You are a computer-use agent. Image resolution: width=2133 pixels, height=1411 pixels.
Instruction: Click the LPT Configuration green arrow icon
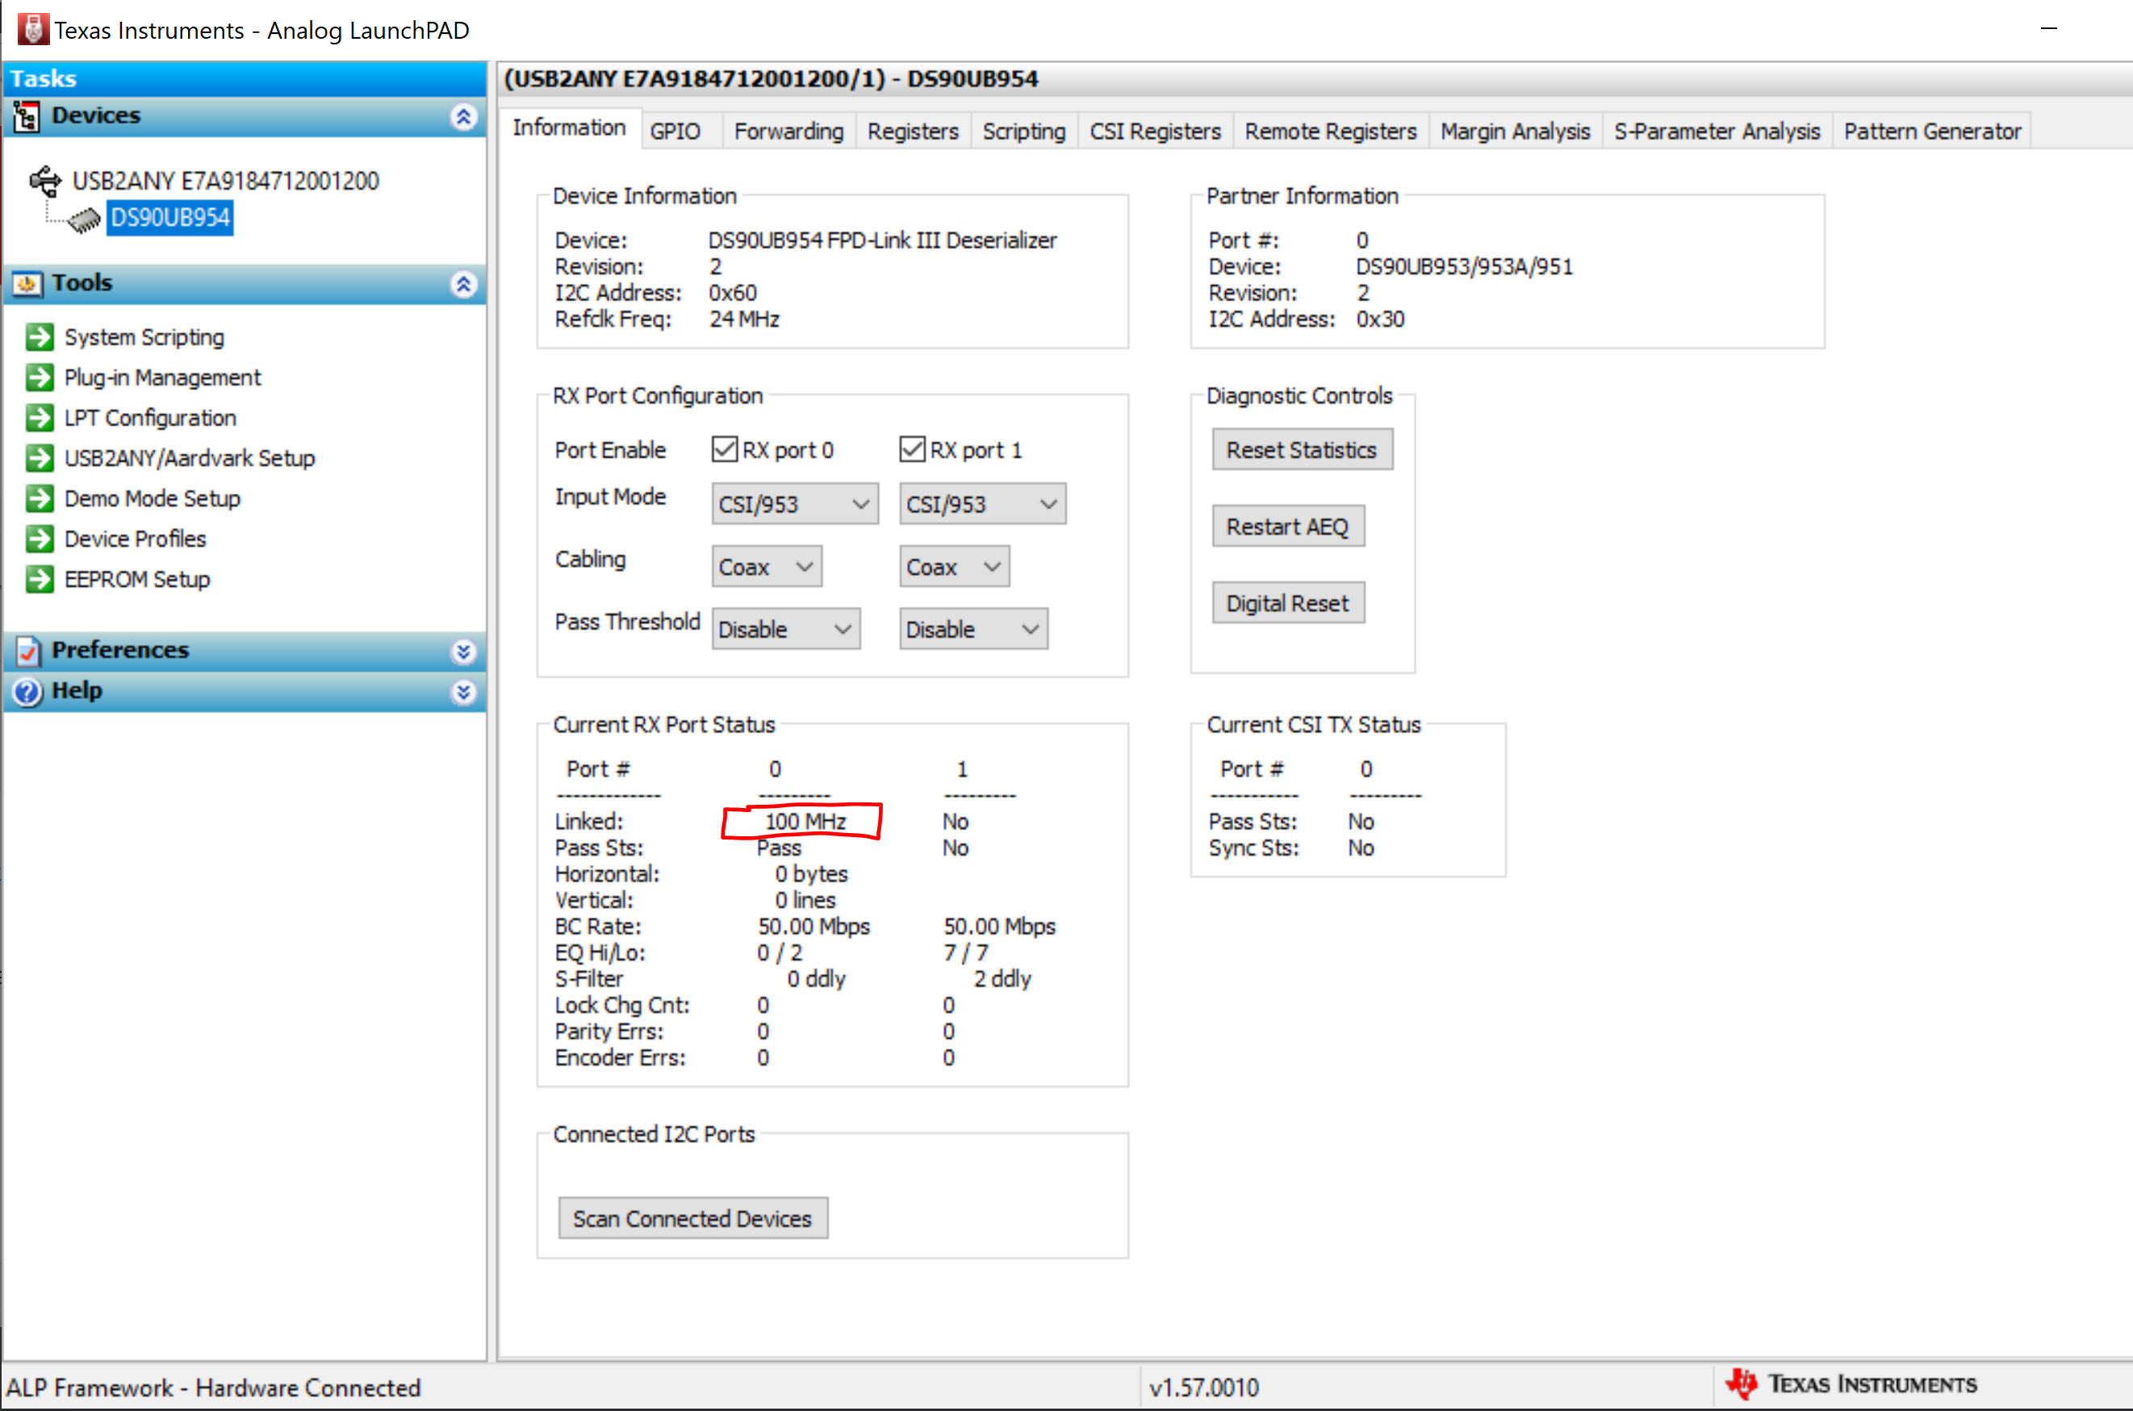pos(40,417)
